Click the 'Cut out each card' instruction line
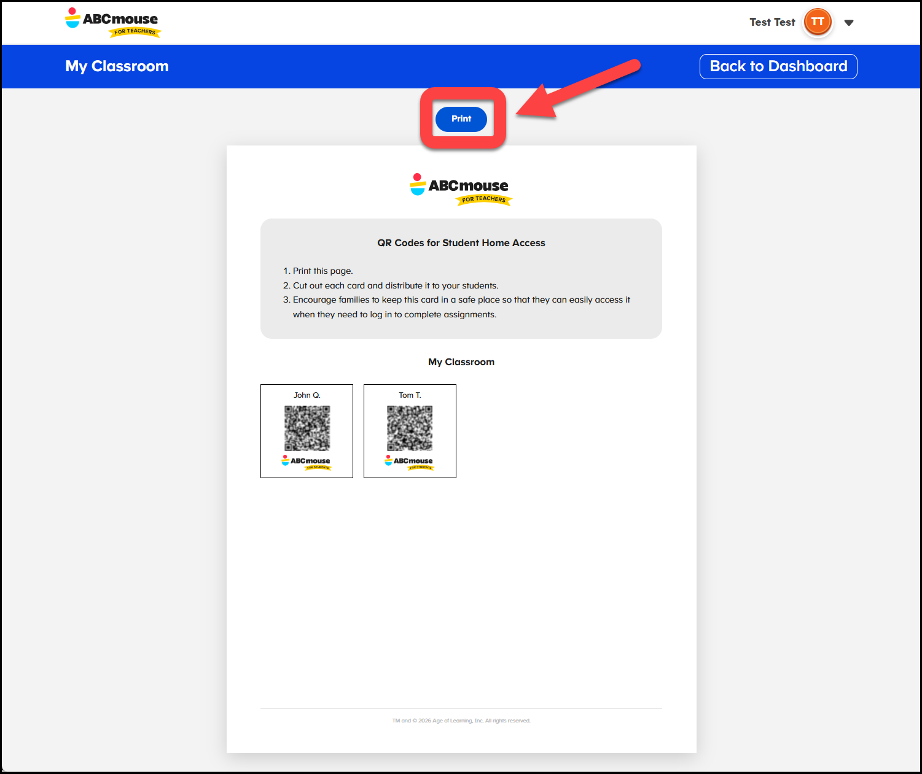922x774 pixels. tap(396, 285)
